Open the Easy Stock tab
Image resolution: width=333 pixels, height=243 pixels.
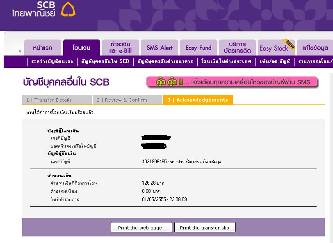[276, 48]
